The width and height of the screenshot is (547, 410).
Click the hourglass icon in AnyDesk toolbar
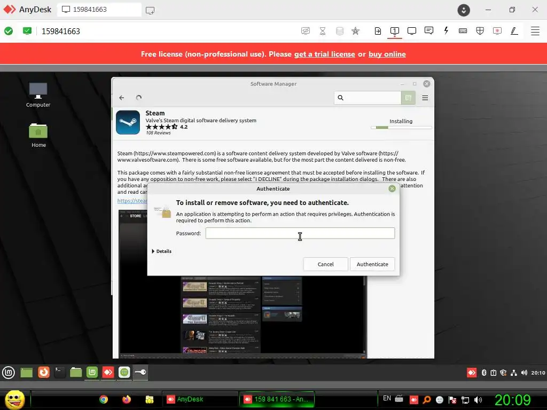323,31
